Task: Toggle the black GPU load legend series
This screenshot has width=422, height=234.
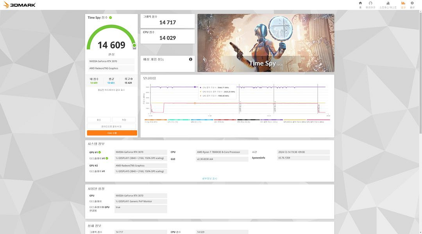Action: point(248,121)
